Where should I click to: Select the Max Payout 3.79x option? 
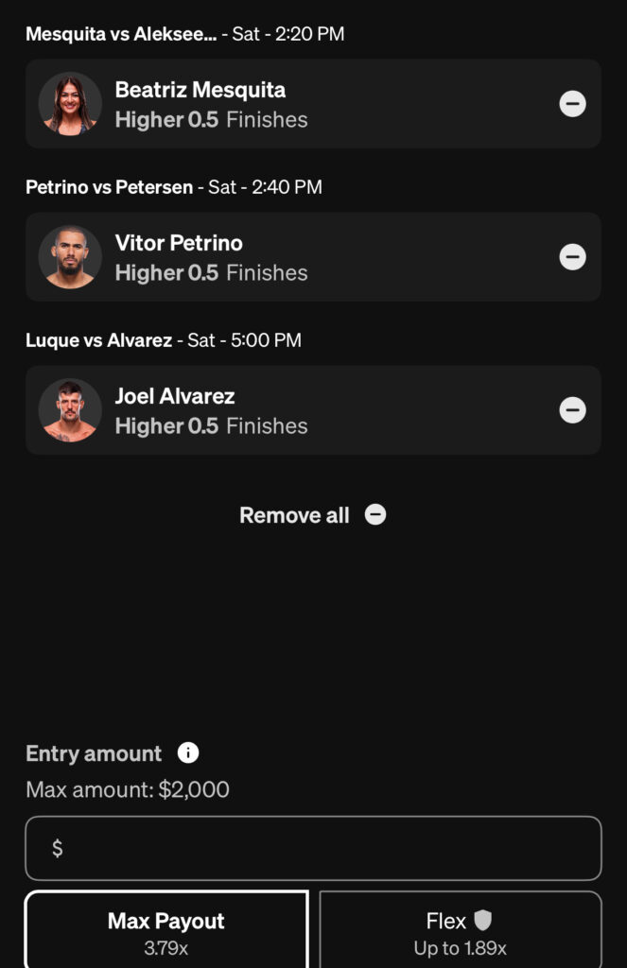(166, 931)
